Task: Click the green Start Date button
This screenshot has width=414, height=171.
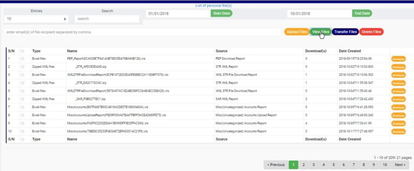Action: point(222,13)
